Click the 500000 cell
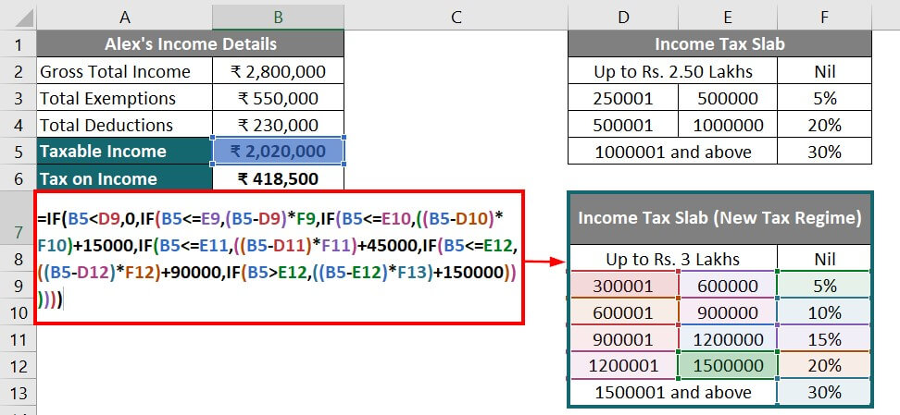The image size is (900, 415). click(728, 98)
